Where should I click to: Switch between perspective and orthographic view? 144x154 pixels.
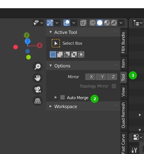click(38, 101)
